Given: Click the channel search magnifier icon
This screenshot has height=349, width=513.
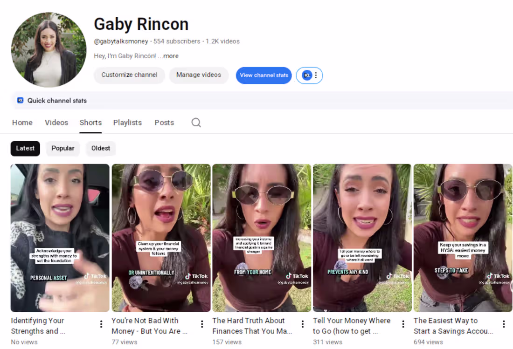Looking at the screenshot, I should pos(196,123).
